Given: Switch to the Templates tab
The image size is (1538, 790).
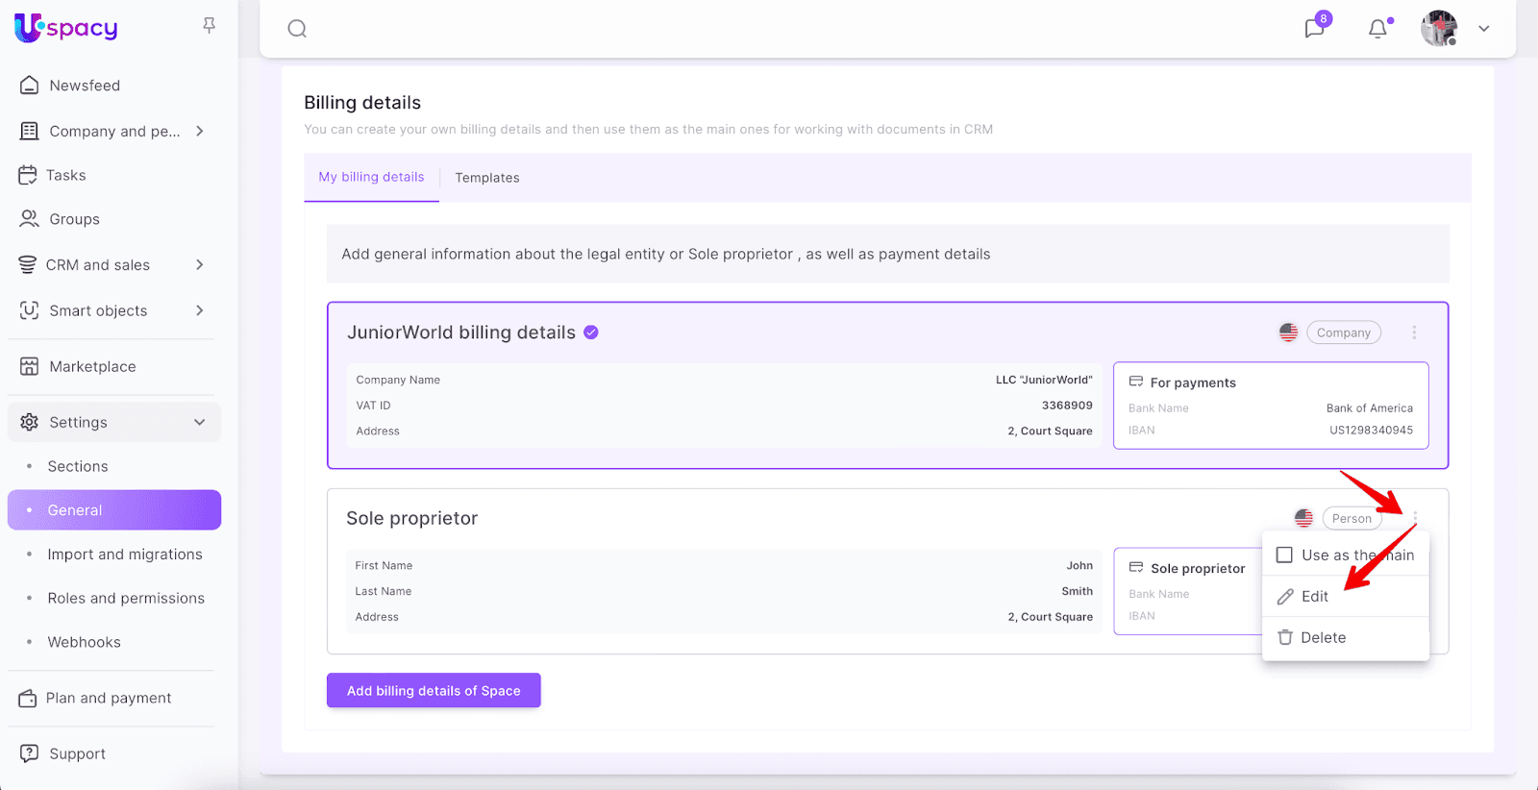Looking at the screenshot, I should [x=487, y=178].
